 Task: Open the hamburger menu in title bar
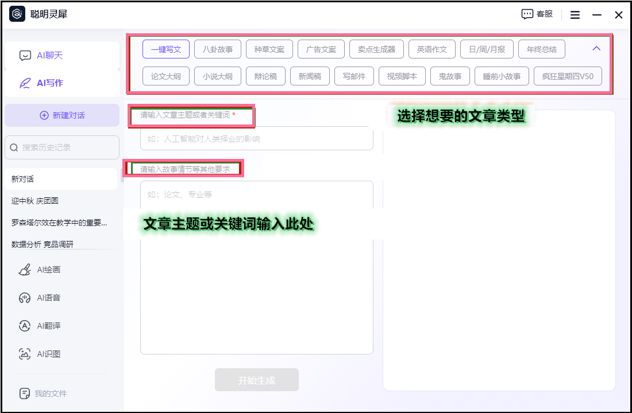click(x=575, y=15)
